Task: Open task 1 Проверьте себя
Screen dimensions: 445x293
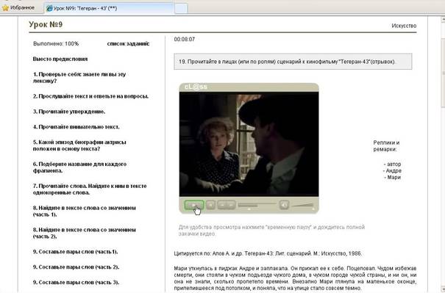Action: (79, 78)
